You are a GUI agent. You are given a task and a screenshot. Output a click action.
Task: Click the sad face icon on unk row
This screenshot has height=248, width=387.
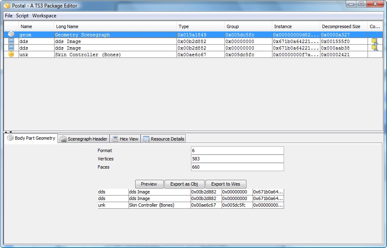coord(11,55)
